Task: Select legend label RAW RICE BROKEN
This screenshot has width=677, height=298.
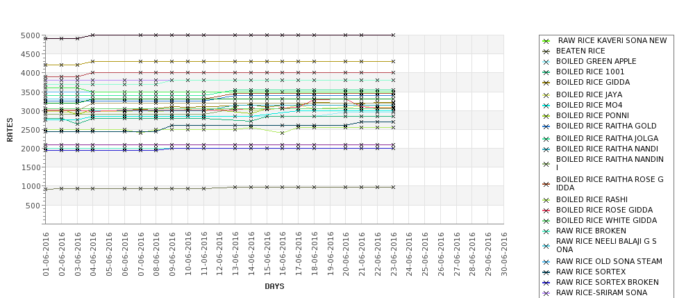Action: pyautogui.click(x=591, y=231)
